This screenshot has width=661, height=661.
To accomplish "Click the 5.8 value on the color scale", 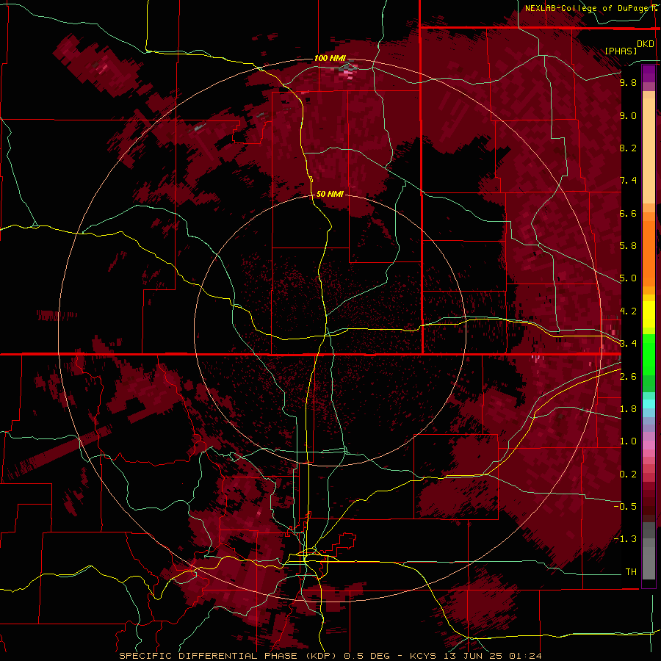I will (628, 246).
